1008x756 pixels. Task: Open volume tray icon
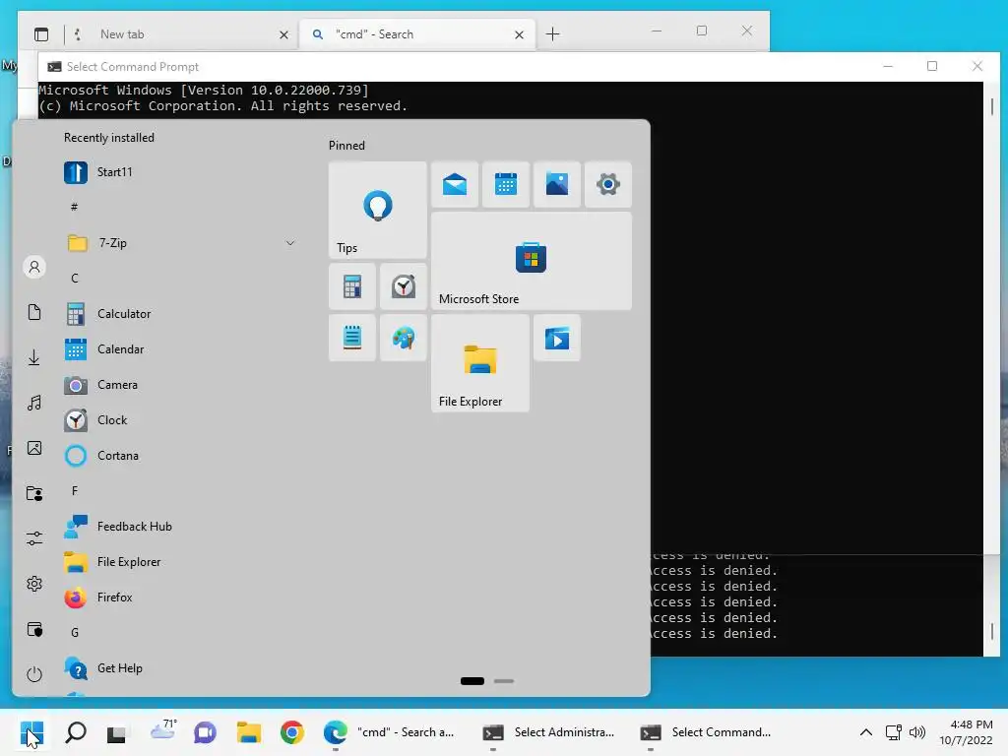917,732
